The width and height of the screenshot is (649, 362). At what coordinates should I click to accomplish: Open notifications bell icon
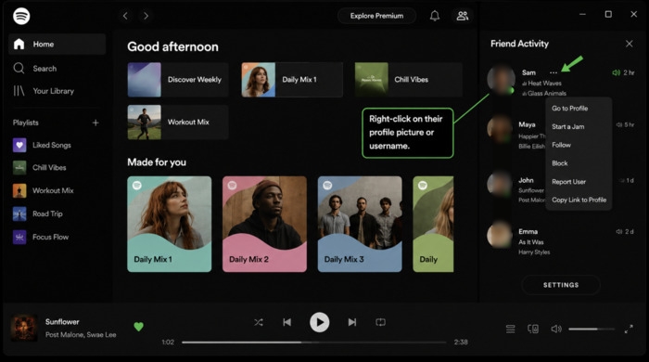pos(435,16)
